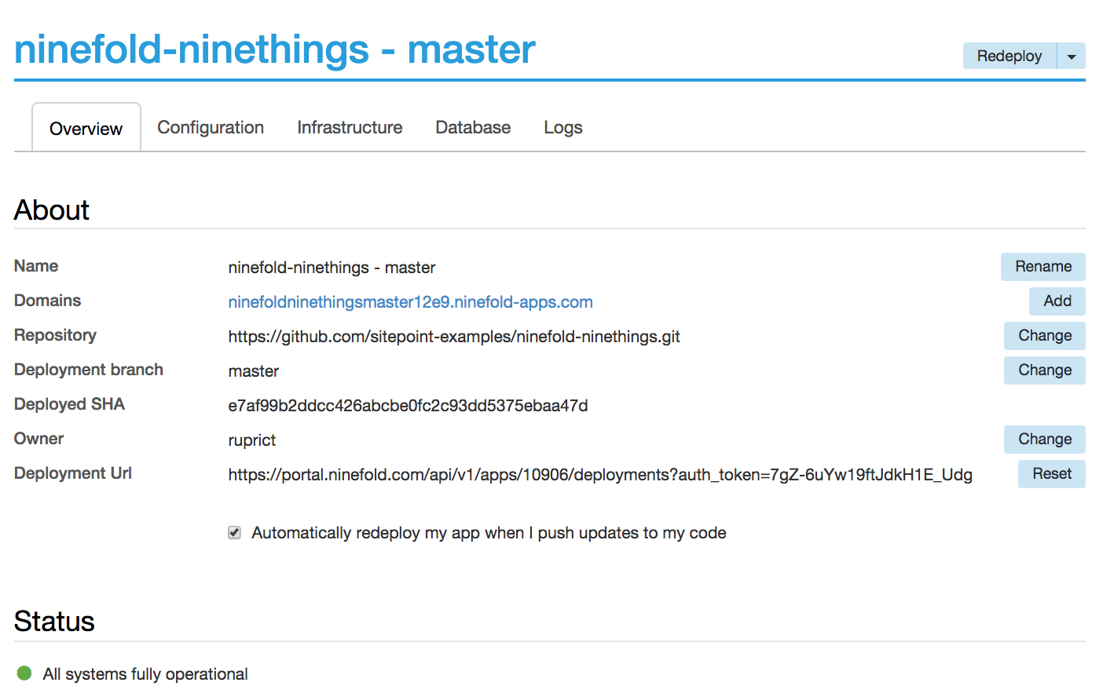Disable automatic redeploy on code push
Viewport: 1103px width, 697px height.
pos(233,532)
